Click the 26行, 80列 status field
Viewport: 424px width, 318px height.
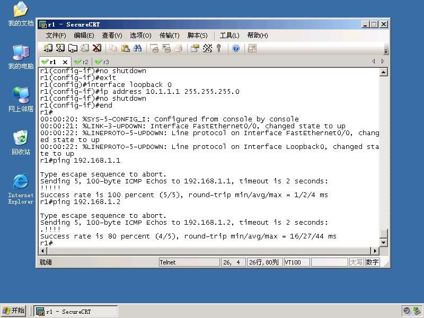click(264, 262)
